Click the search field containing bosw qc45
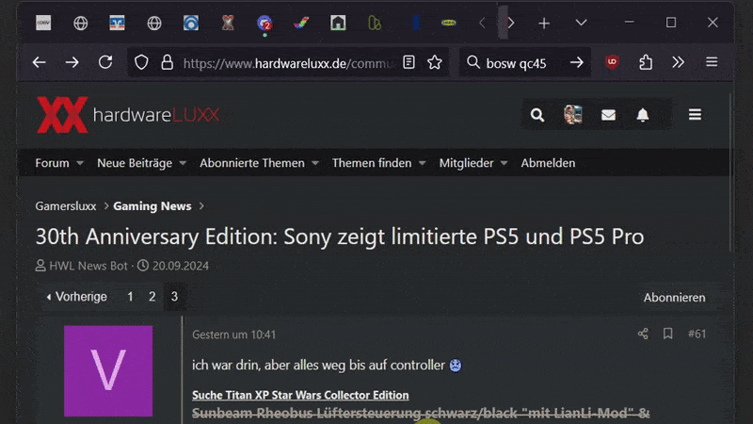 point(523,63)
